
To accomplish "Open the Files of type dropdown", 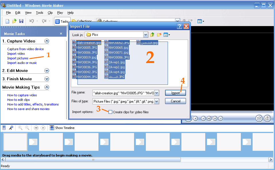I will tap(157, 101).
